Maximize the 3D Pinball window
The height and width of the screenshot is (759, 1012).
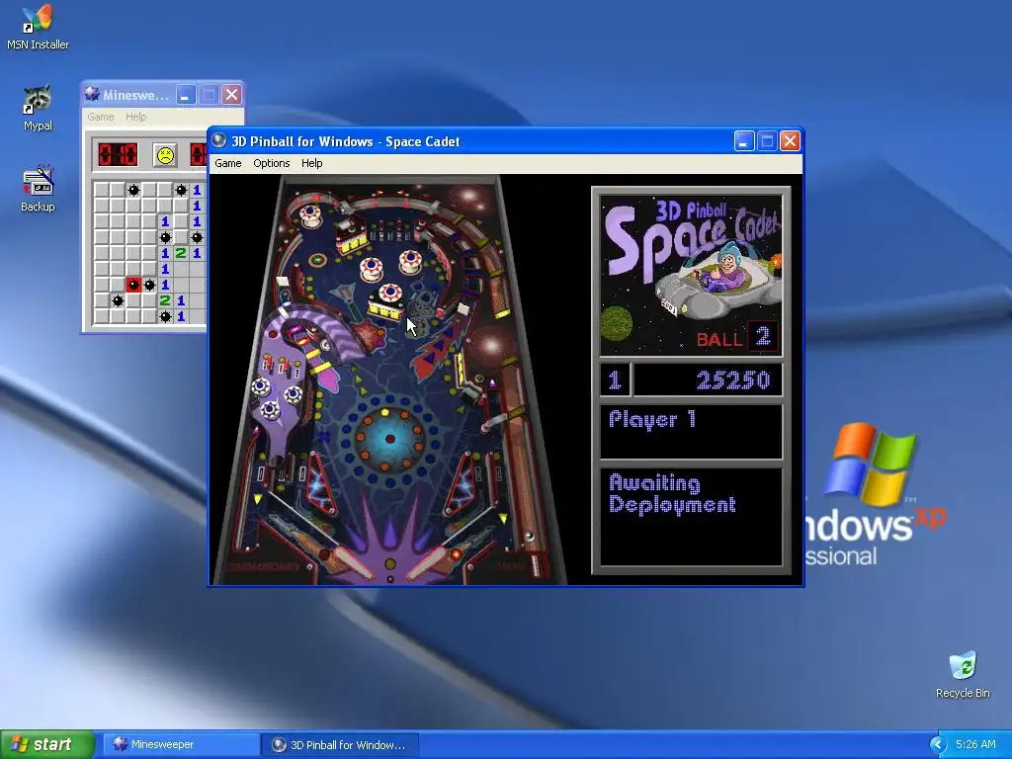(x=767, y=140)
